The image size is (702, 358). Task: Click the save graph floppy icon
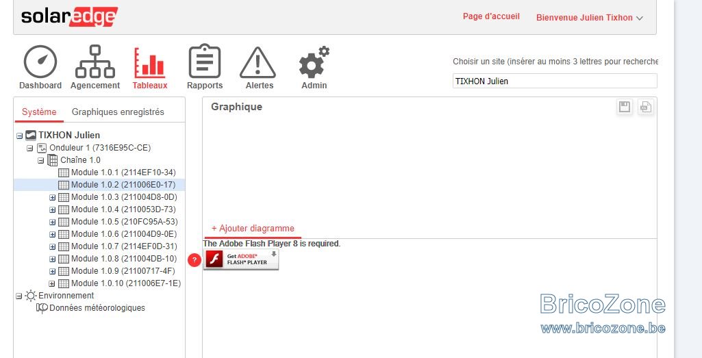[x=625, y=107]
